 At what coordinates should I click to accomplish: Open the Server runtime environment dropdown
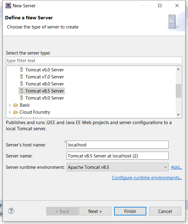click(117, 167)
